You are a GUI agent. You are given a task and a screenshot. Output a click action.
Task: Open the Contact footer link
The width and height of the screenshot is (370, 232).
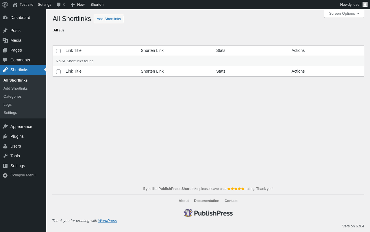pos(231,201)
